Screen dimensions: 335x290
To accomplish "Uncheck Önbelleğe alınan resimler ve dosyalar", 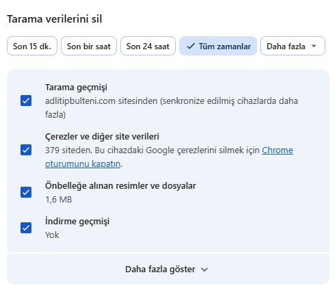I will [26, 192].
